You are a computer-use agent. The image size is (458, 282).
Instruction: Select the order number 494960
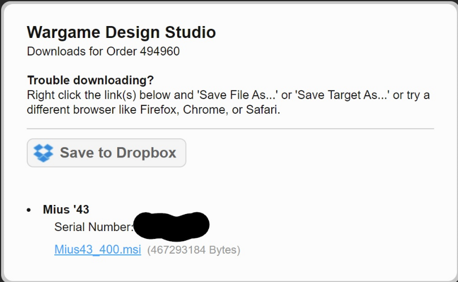point(160,52)
